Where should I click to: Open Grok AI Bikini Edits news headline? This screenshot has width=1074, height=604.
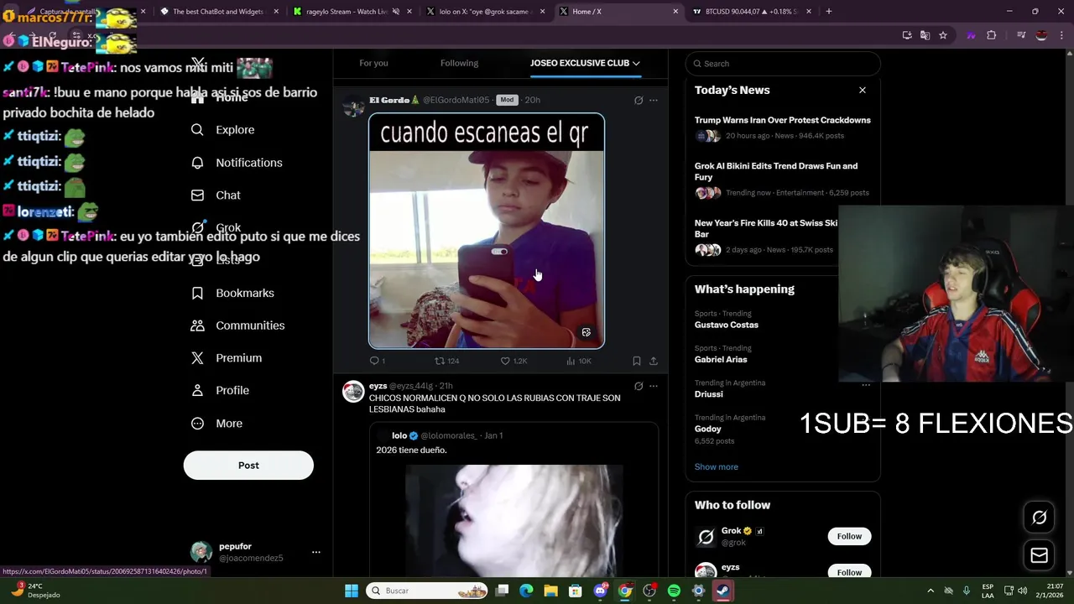776,171
